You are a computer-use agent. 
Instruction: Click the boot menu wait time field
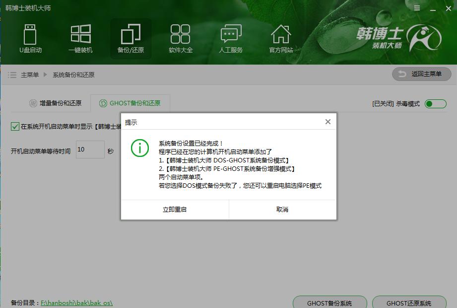90,150
